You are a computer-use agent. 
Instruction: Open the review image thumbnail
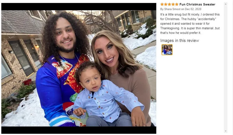(x=167, y=50)
